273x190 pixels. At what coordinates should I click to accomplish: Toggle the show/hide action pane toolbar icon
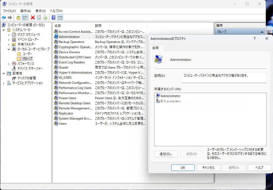point(60,17)
